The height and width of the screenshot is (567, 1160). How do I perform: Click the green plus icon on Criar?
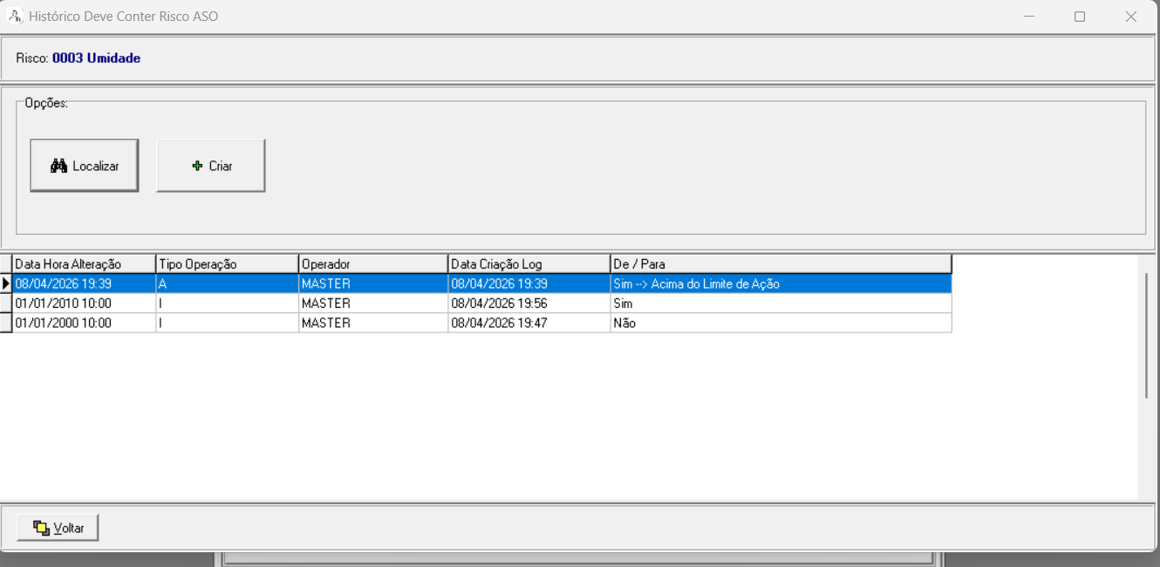pos(197,166)
